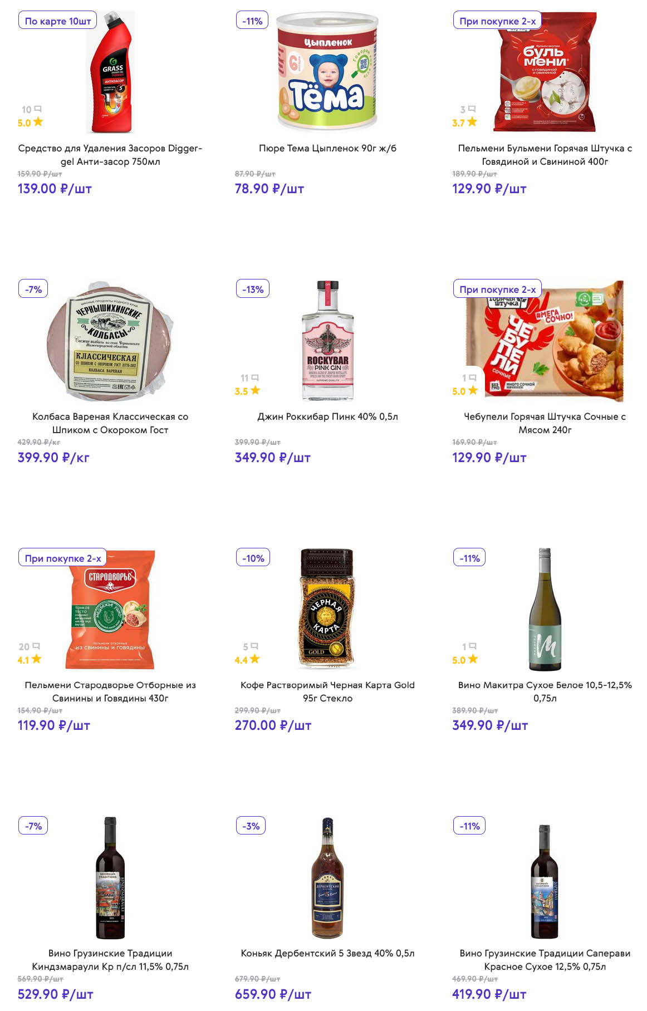Click the -3% discount badge on cognac
This screenshot has width=647, height=1011.
[x=251, y=826]
